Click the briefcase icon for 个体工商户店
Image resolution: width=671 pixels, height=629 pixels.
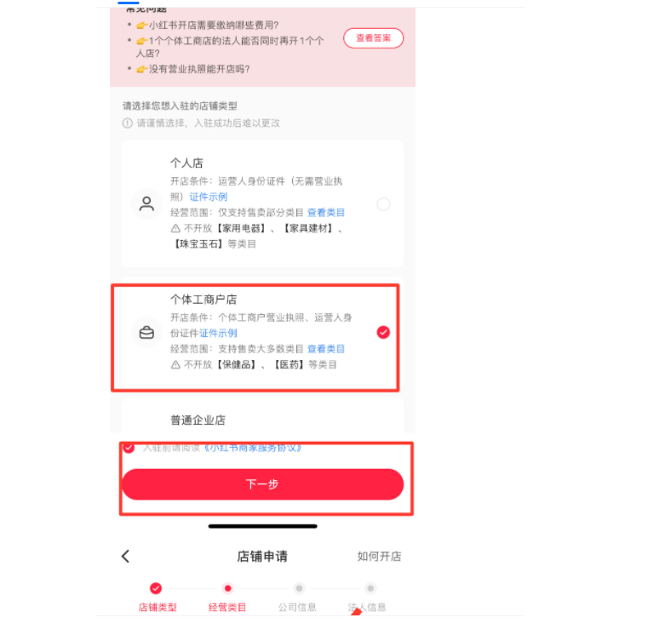tap(146, 333)
